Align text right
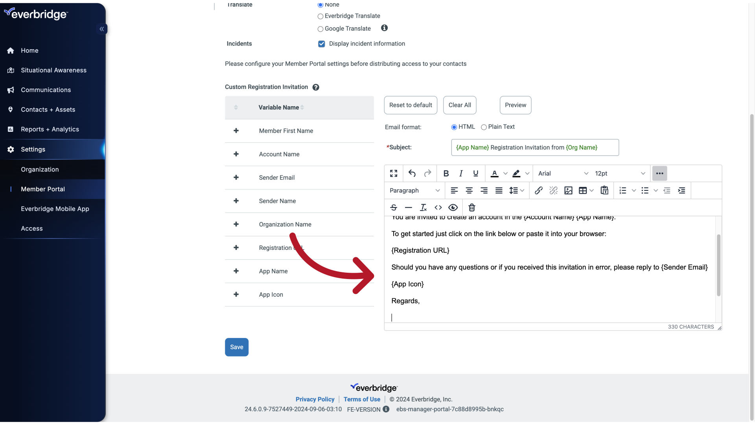The image size is (755, 425). [484, 190]
